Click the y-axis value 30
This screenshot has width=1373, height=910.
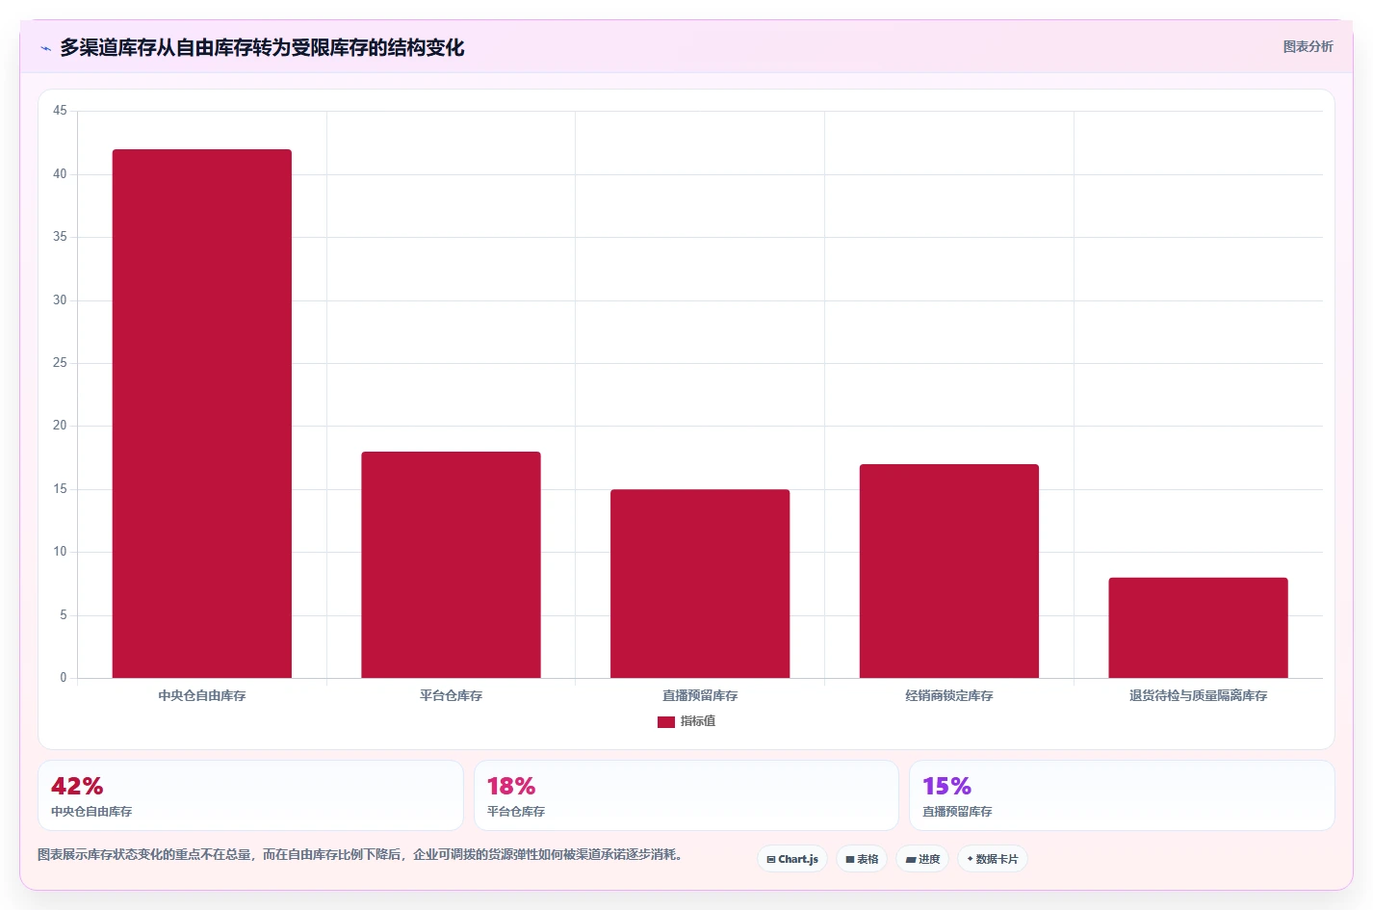pyautogui.click(x=61, y=300)
